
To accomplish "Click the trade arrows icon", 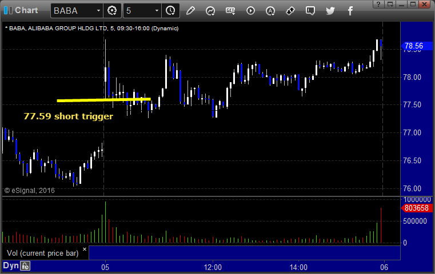I will [290, 11].
